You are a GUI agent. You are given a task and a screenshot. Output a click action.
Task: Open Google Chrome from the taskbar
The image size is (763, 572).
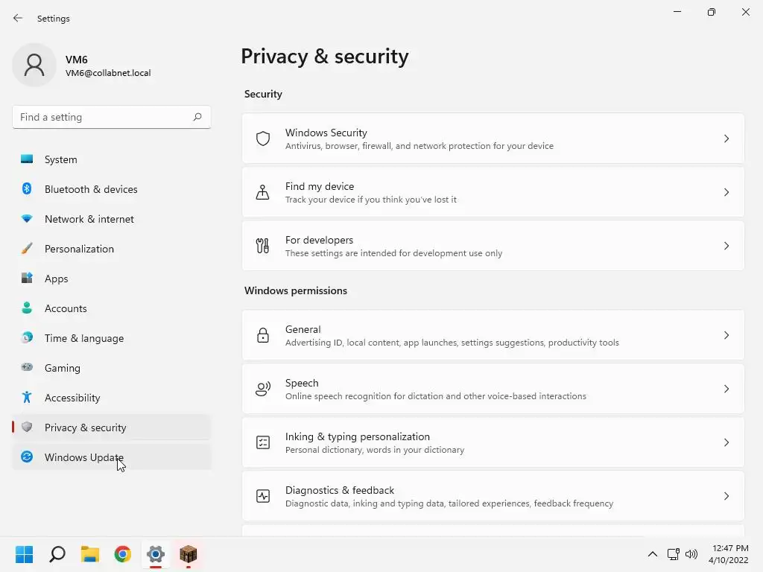[x=123, y=554]
